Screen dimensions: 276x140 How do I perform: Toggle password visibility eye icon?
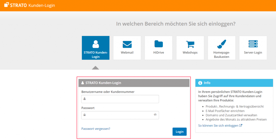point(155,115)
